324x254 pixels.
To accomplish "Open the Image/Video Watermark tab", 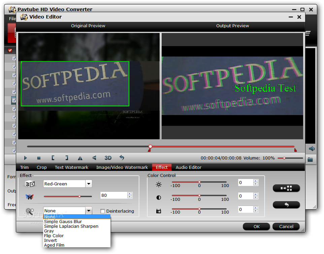I will coord(122,167).
